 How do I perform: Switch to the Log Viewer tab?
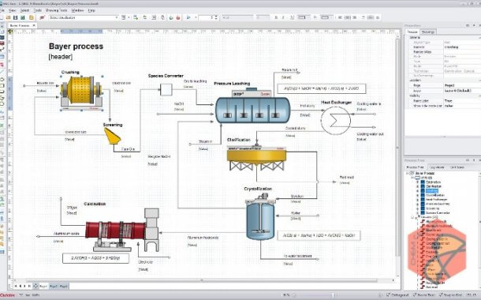point(437,167)
